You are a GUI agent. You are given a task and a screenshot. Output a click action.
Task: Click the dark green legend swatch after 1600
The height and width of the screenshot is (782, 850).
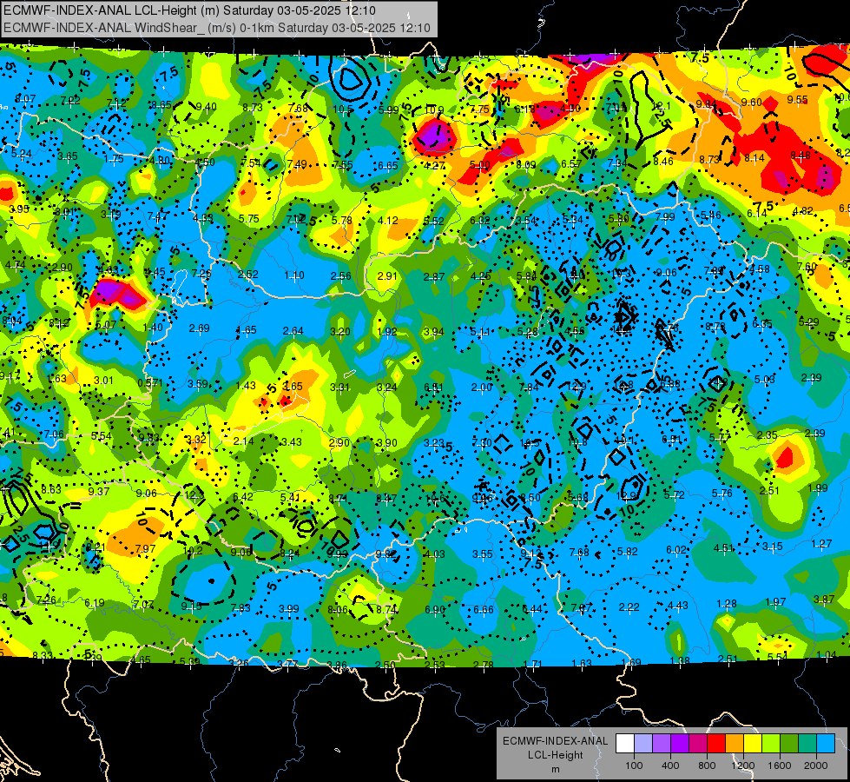pyautogui.click(x=788, y=743)
